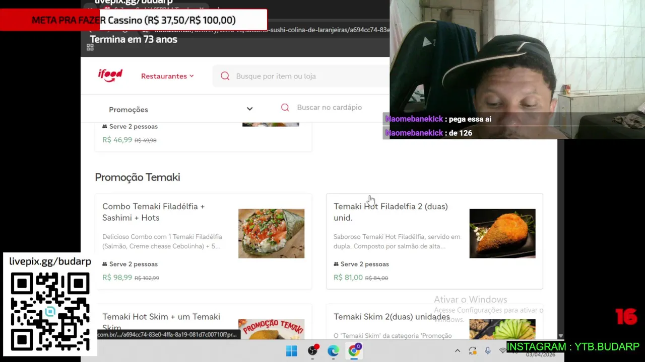
Task: Click the Wi-Fi network tray icon
Action: pos(502,351)
